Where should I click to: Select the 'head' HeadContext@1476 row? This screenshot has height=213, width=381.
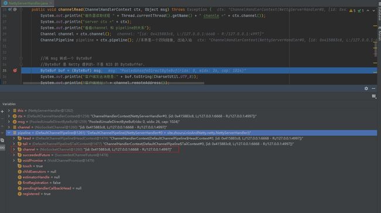click(x=192, y=138)
